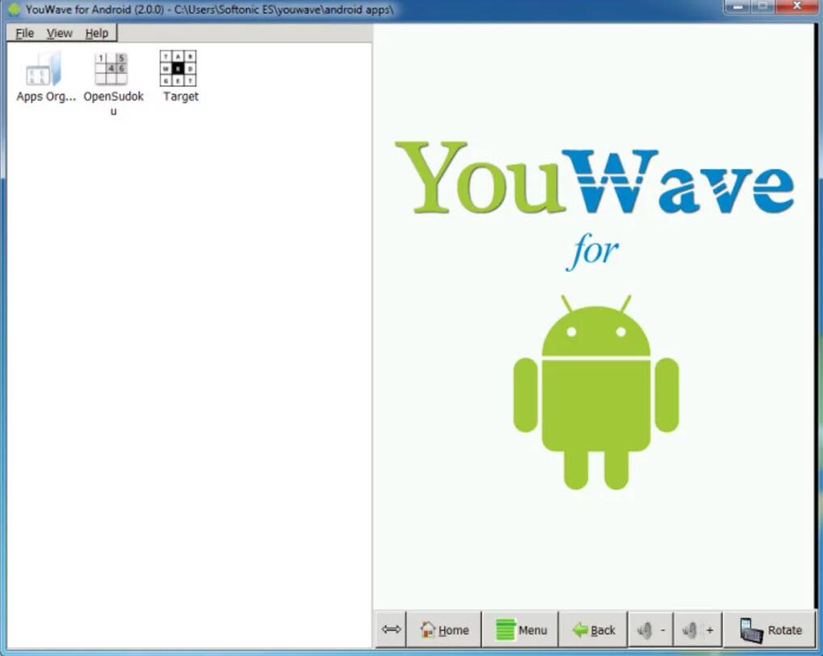Open the Help menu
This screenshot has height=656, width=823.
pyautogui.click(x=96, y=33)
